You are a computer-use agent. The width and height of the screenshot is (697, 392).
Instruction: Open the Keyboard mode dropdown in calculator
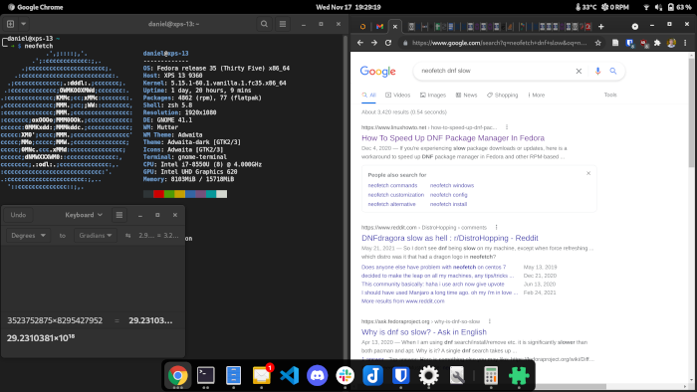click(84, 215)
